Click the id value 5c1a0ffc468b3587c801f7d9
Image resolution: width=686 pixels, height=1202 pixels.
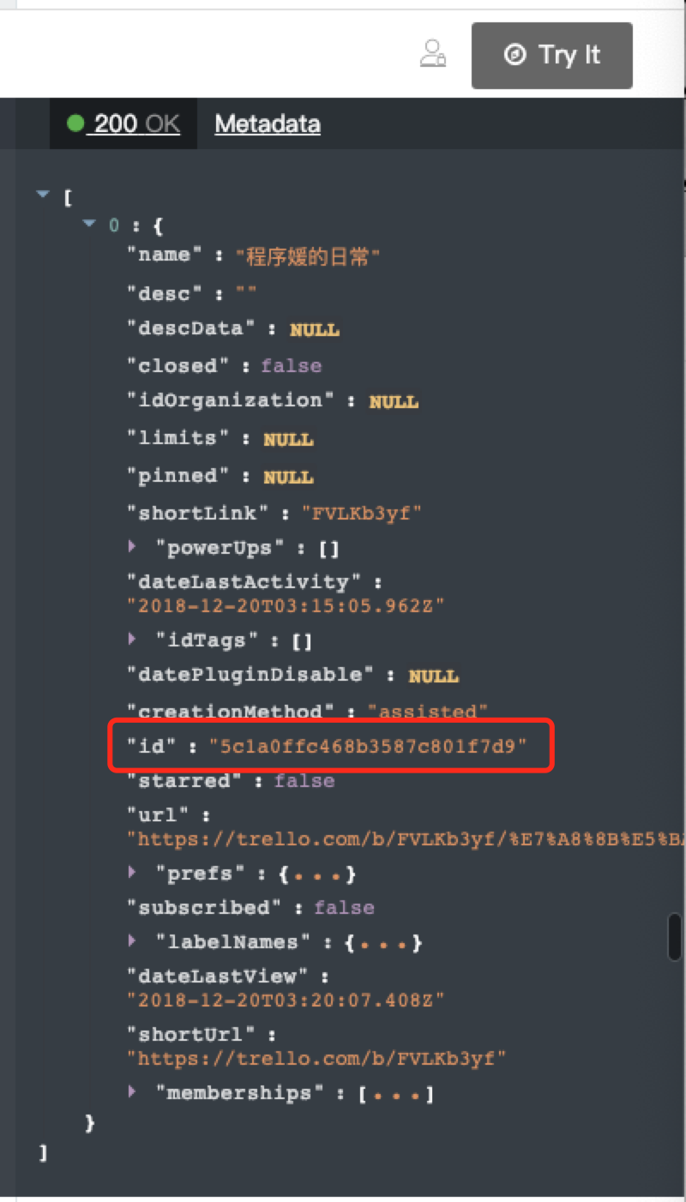click(367, 746)
